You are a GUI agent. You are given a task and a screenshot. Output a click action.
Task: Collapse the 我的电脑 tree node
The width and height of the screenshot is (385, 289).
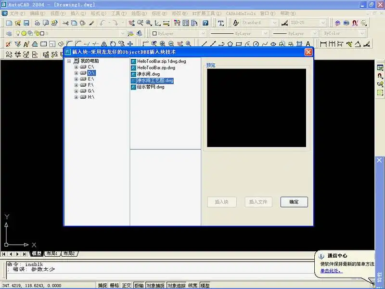coord(69,61)
